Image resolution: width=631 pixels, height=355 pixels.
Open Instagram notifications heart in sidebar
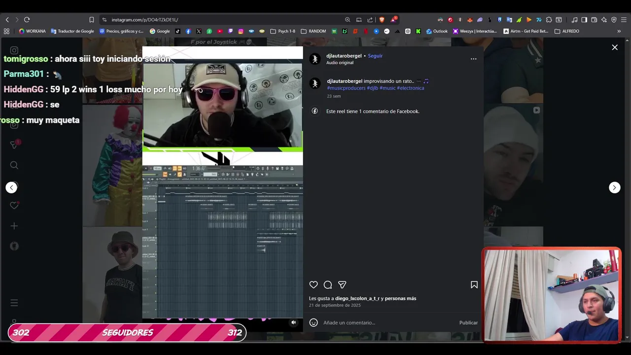14,206
